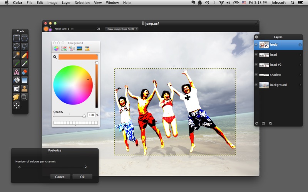Select the Rectangular selection tool
The height and width of the screenshot is (192, 308).
[x=17, y=38]
